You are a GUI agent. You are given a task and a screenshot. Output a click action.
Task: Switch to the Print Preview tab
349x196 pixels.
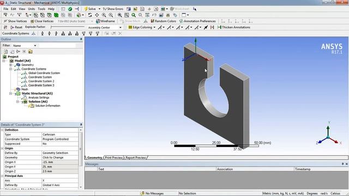(x=114, y=157)
